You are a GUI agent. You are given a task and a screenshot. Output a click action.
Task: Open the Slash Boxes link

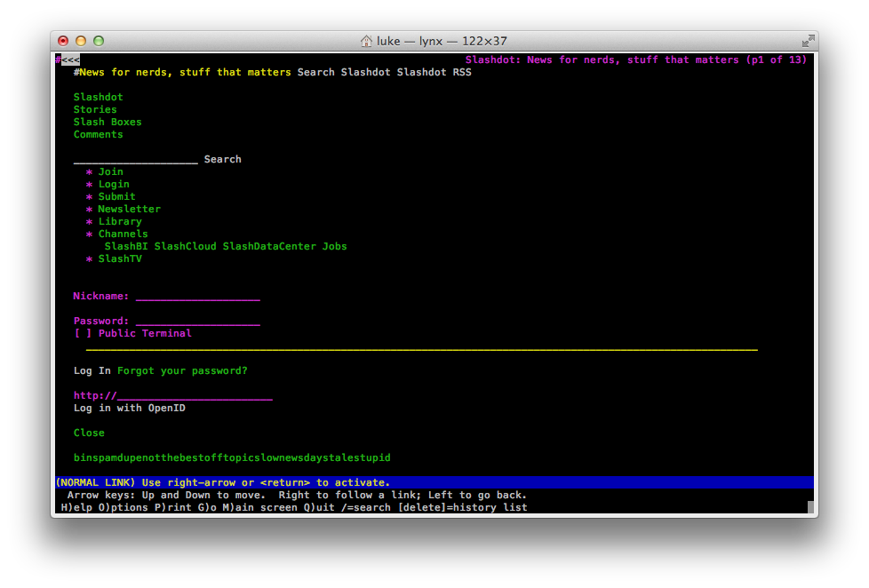(108, 123)
